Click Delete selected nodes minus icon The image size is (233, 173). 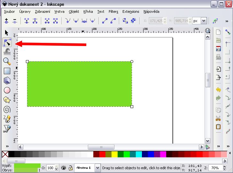(x=15, y=21)
